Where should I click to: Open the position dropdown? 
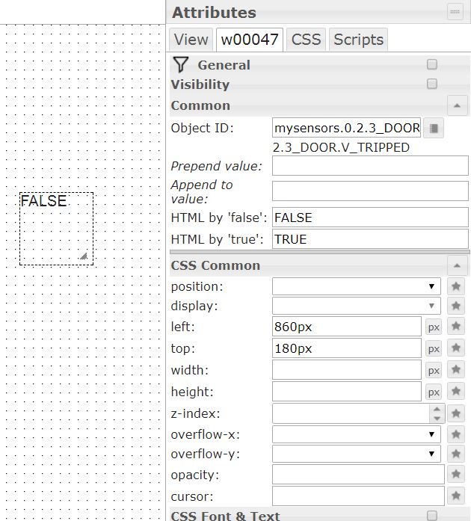(357, 286)
